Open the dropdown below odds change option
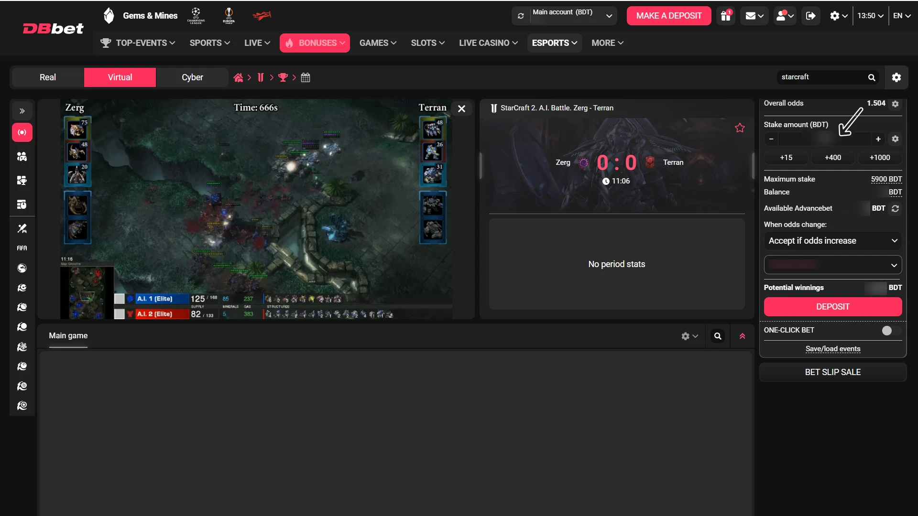The width and height of the screenshot is (918, 516). pos(833,265)
